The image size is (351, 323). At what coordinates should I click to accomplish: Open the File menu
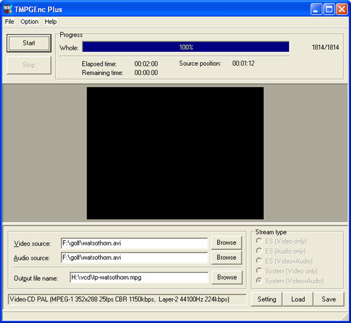[x=9, y=22]
